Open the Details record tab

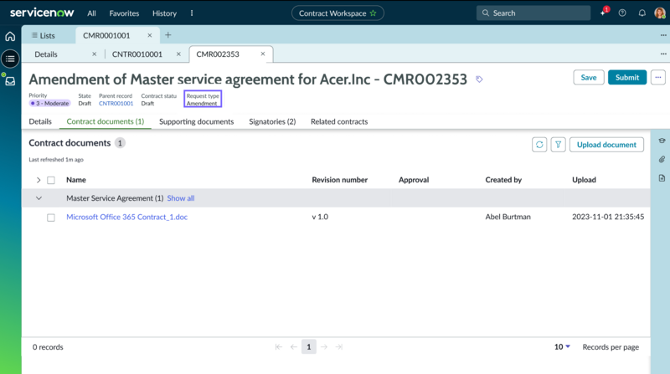coord(40,121)
